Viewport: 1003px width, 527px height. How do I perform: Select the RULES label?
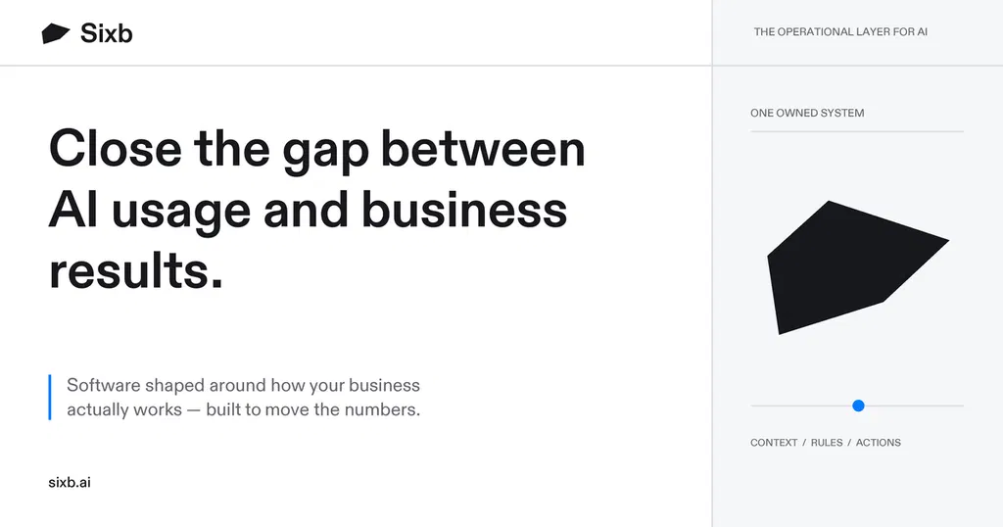coord(827,443)
